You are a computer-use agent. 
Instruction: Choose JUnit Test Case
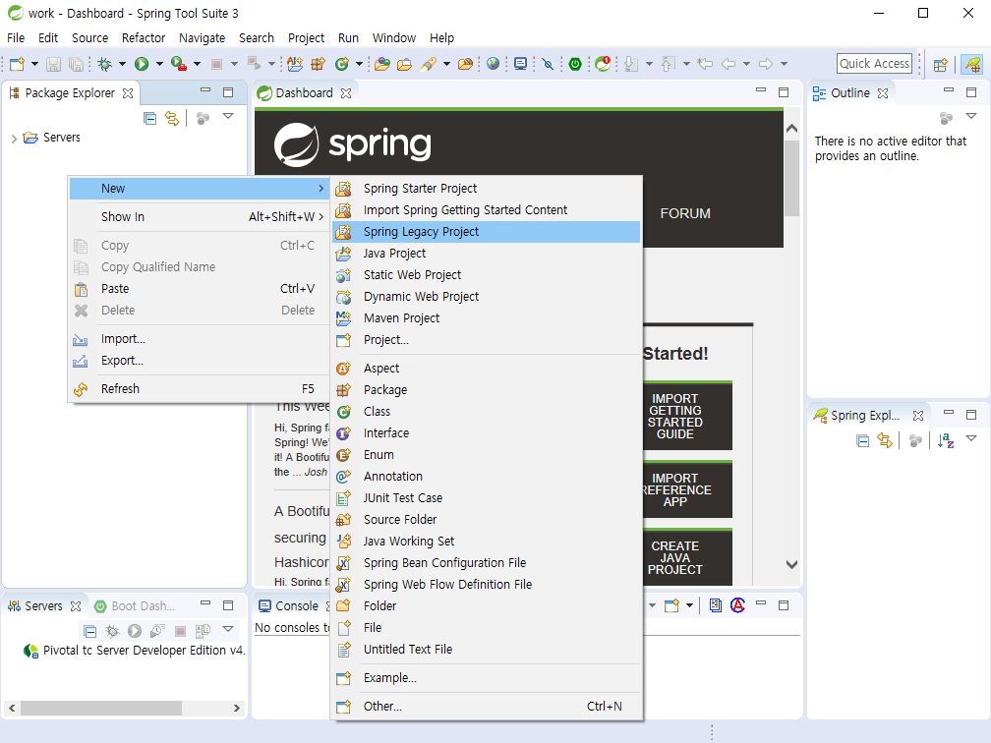[486, 498]
